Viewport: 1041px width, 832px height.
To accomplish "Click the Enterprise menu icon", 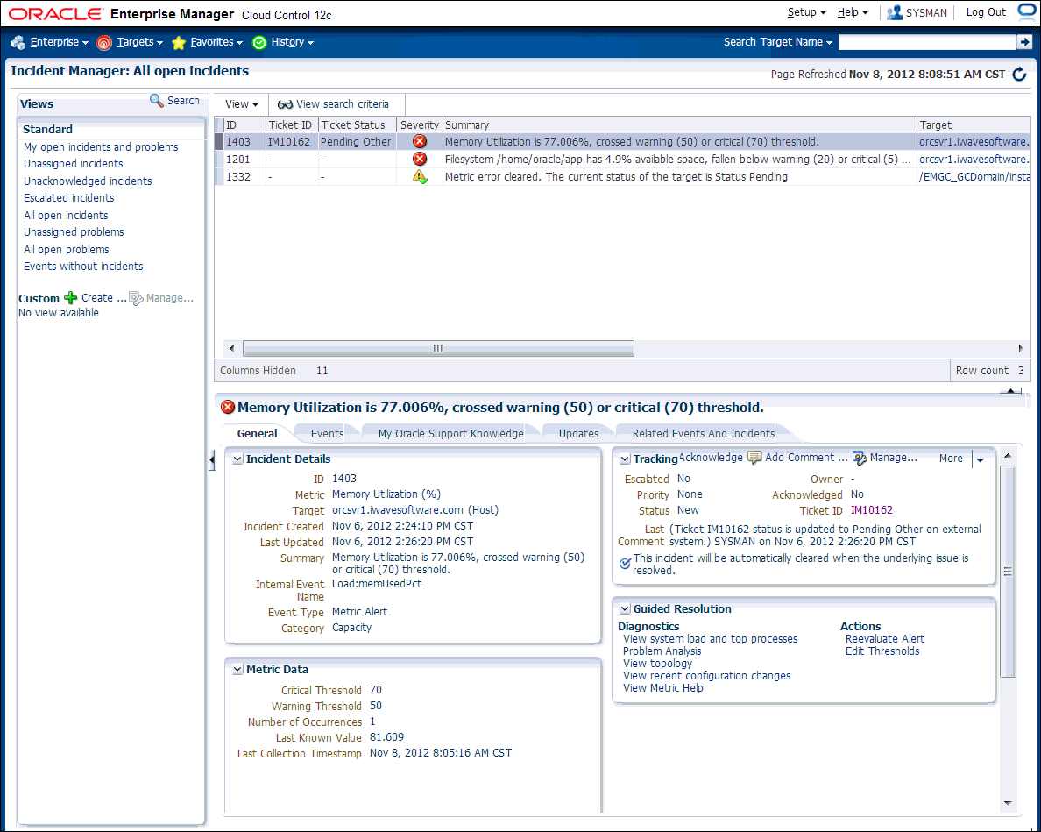I will pyautogui.click(x=18, y=42).
